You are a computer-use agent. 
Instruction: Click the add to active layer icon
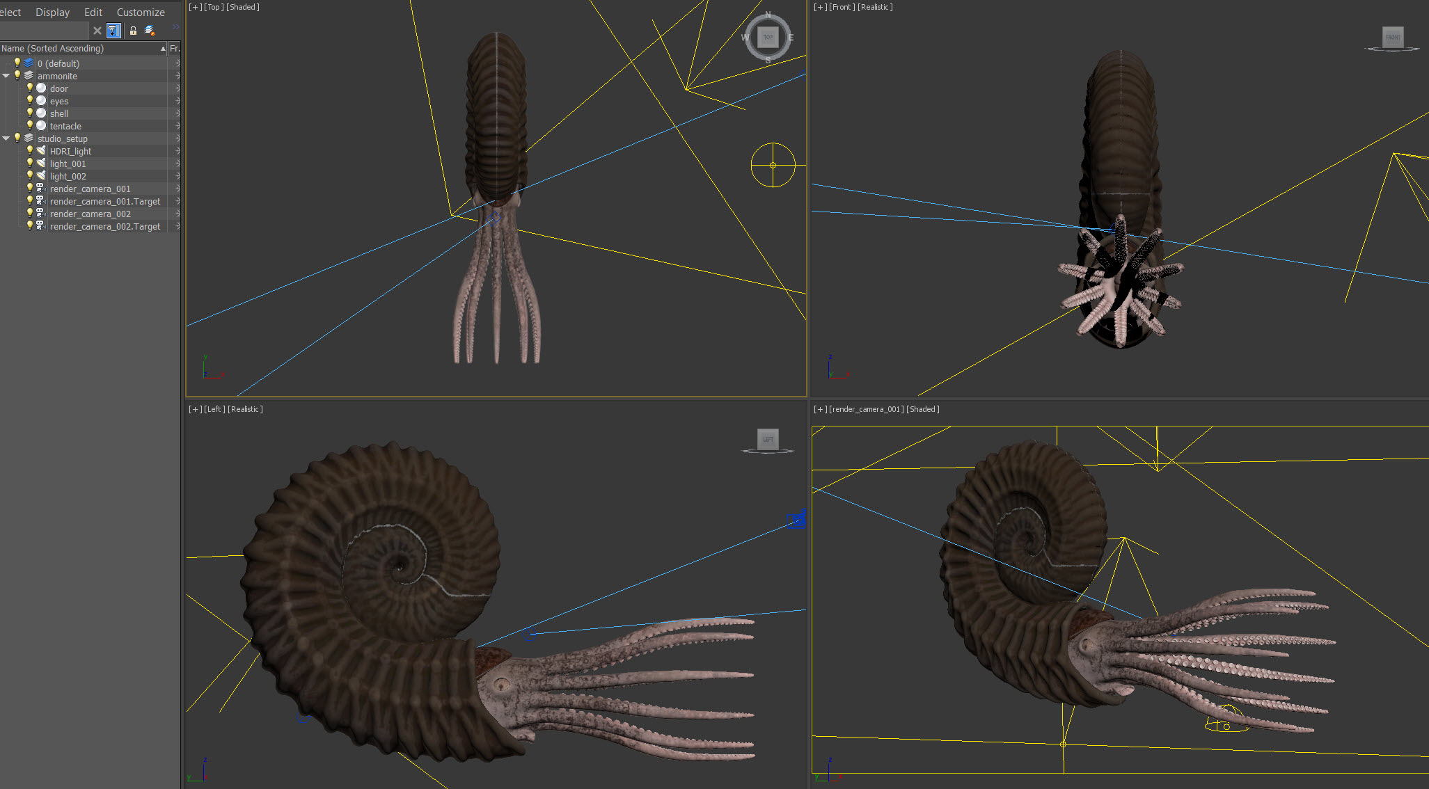click(150, 31)
